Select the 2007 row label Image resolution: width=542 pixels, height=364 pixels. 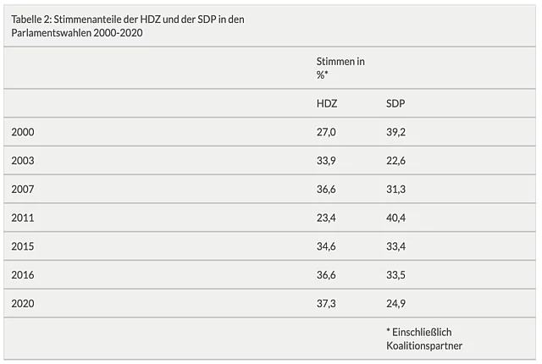[23, 190]
